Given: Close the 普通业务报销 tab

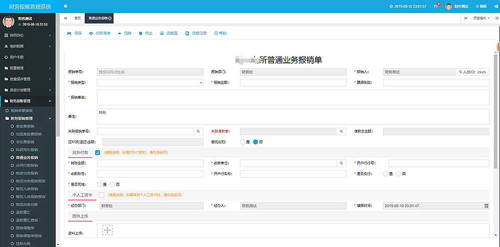Looking at the screenshot, I should (x=109, y=18).
